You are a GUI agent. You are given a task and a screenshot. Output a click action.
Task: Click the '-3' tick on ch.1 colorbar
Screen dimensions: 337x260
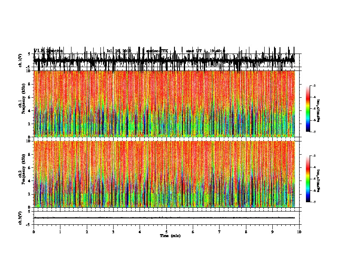tap(314, 85)
